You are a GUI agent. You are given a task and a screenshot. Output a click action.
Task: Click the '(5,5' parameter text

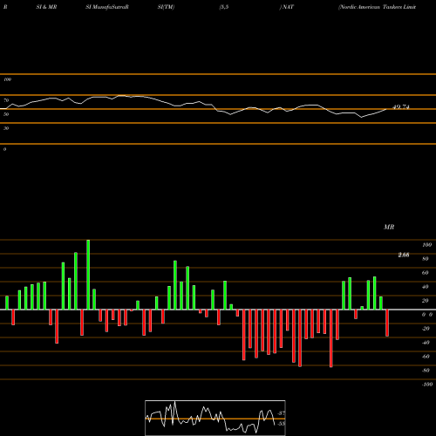pyautogui.click(x=224, y=7)
